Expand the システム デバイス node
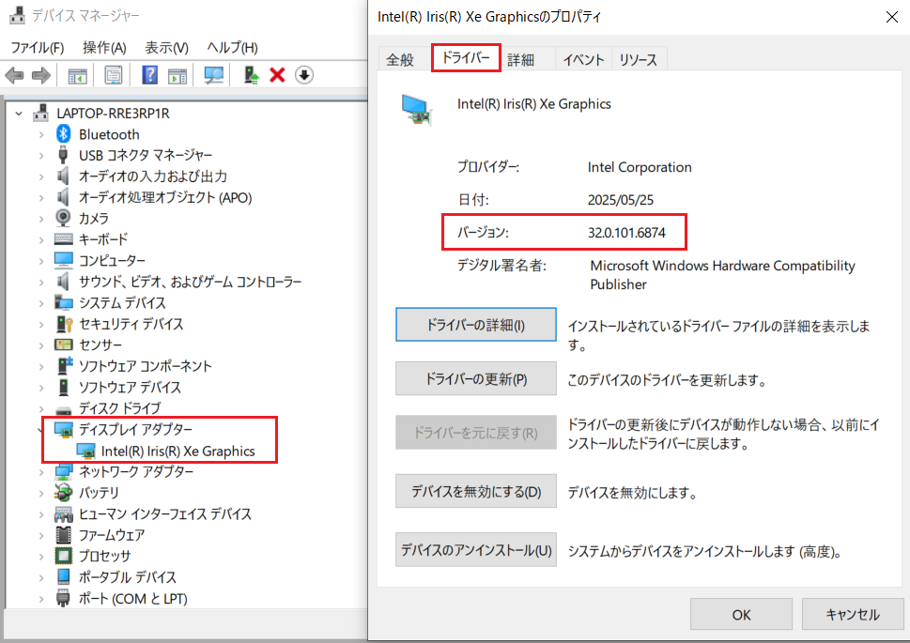This screenshot has width=910, height=643. [x=40, y=303]
